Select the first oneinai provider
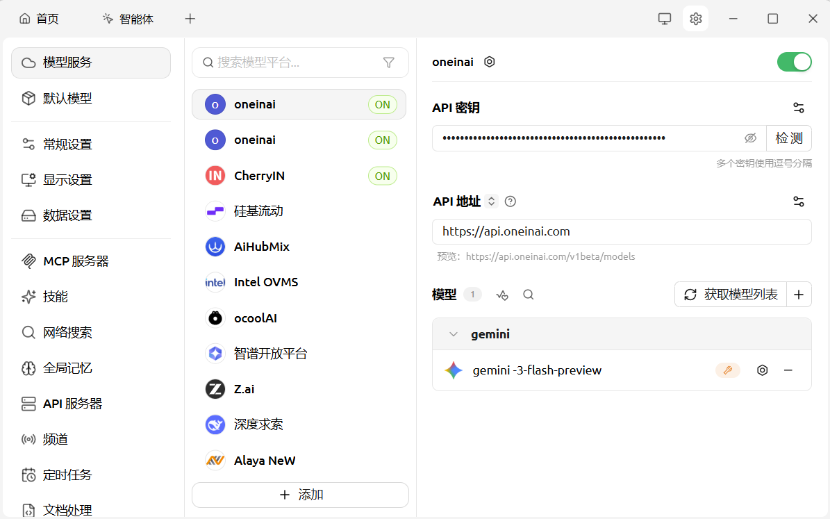The height and width of the screenshot is (519, 830). pyautogui.click(x=299, y=104)
